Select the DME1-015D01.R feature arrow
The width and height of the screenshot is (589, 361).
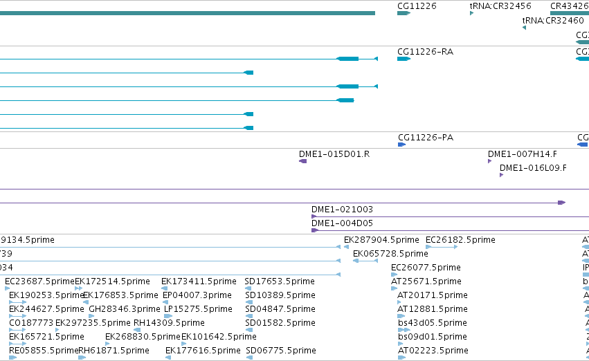302,161
